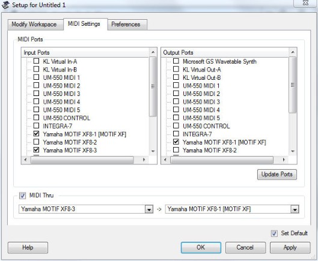The height and width of the screenshot is (261, 318).
Task: Click the Update Ports button
Action: (277, 175)
